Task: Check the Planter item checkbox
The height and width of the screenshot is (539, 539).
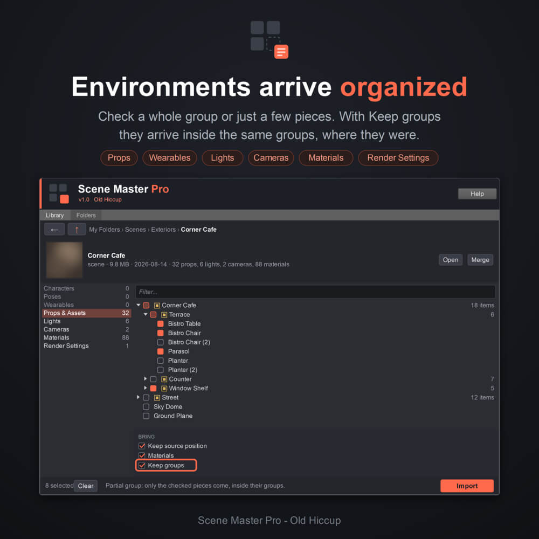Action: [x=160, y=361]
